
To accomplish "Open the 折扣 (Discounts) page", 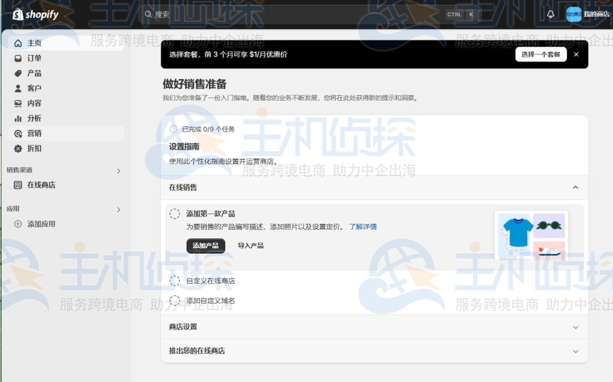I will pyautogui.click(x=34, y=148).
